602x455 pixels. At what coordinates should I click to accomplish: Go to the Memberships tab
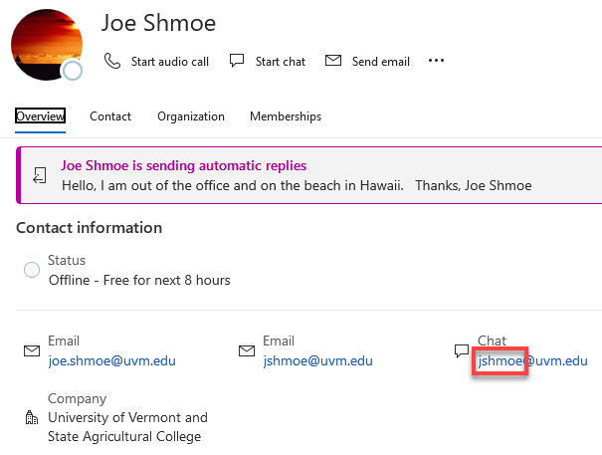tap(286, 116)
